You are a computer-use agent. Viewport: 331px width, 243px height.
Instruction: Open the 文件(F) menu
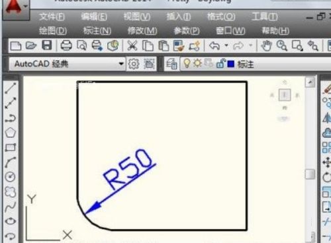point(52,17)
